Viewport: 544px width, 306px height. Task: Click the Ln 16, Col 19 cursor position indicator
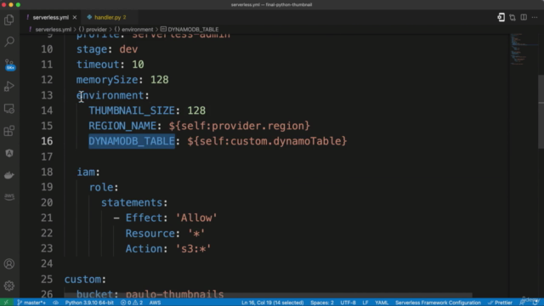click(x=273, y=303)
